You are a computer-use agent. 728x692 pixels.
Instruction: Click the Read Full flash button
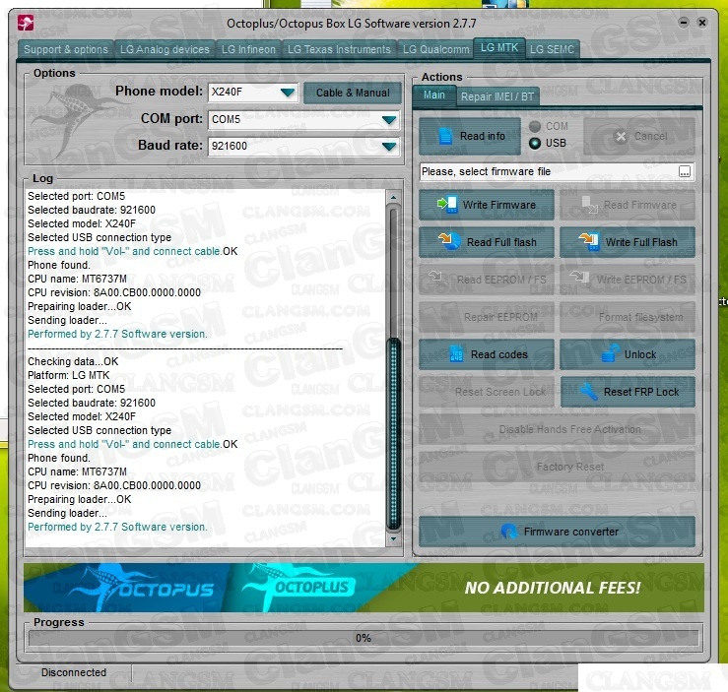pyautogui.click(x=486, y=242)
